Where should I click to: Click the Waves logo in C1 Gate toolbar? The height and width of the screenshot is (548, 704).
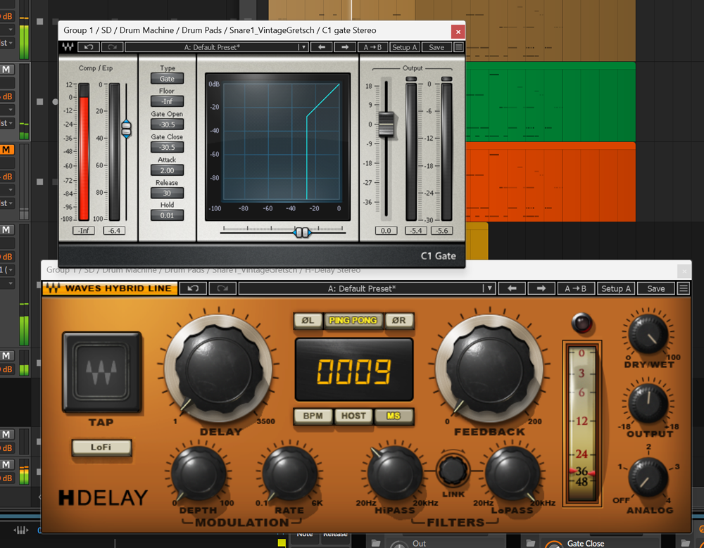pos(68,47)
